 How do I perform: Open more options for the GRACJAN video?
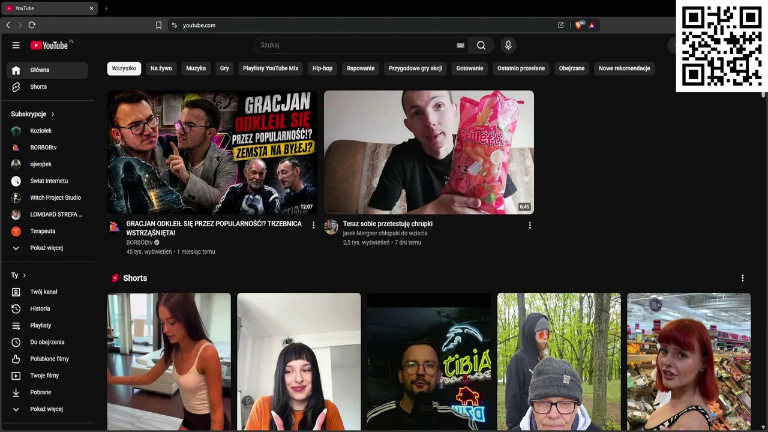313,225
